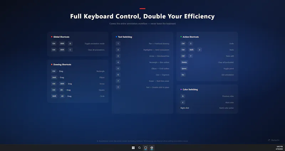Click the 'Drawing Shortcuts' card title
This screenshot has height=151, width=285.
click(x=62, y=65)
